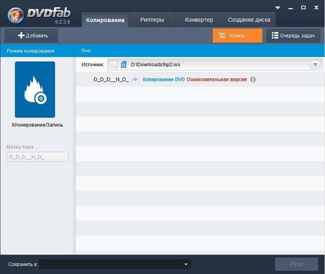
Task: Click the arrow icon beside D_D_D__N_D_
Action: pyautogui.click(x=135, y=79)
